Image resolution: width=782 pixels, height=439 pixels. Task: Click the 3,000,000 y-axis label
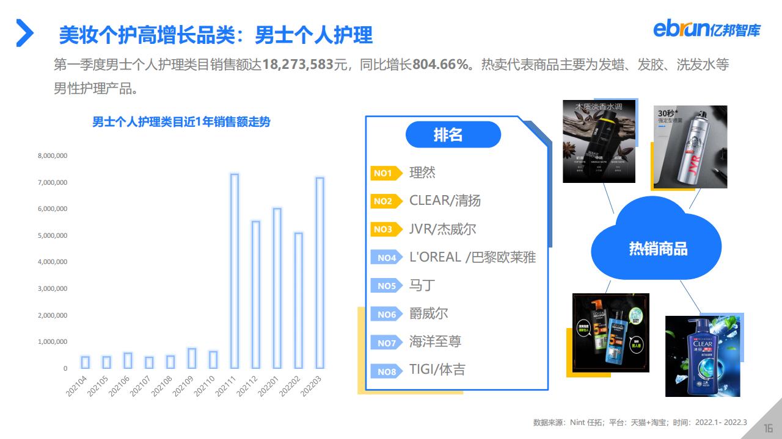click(x=53, y=289)
